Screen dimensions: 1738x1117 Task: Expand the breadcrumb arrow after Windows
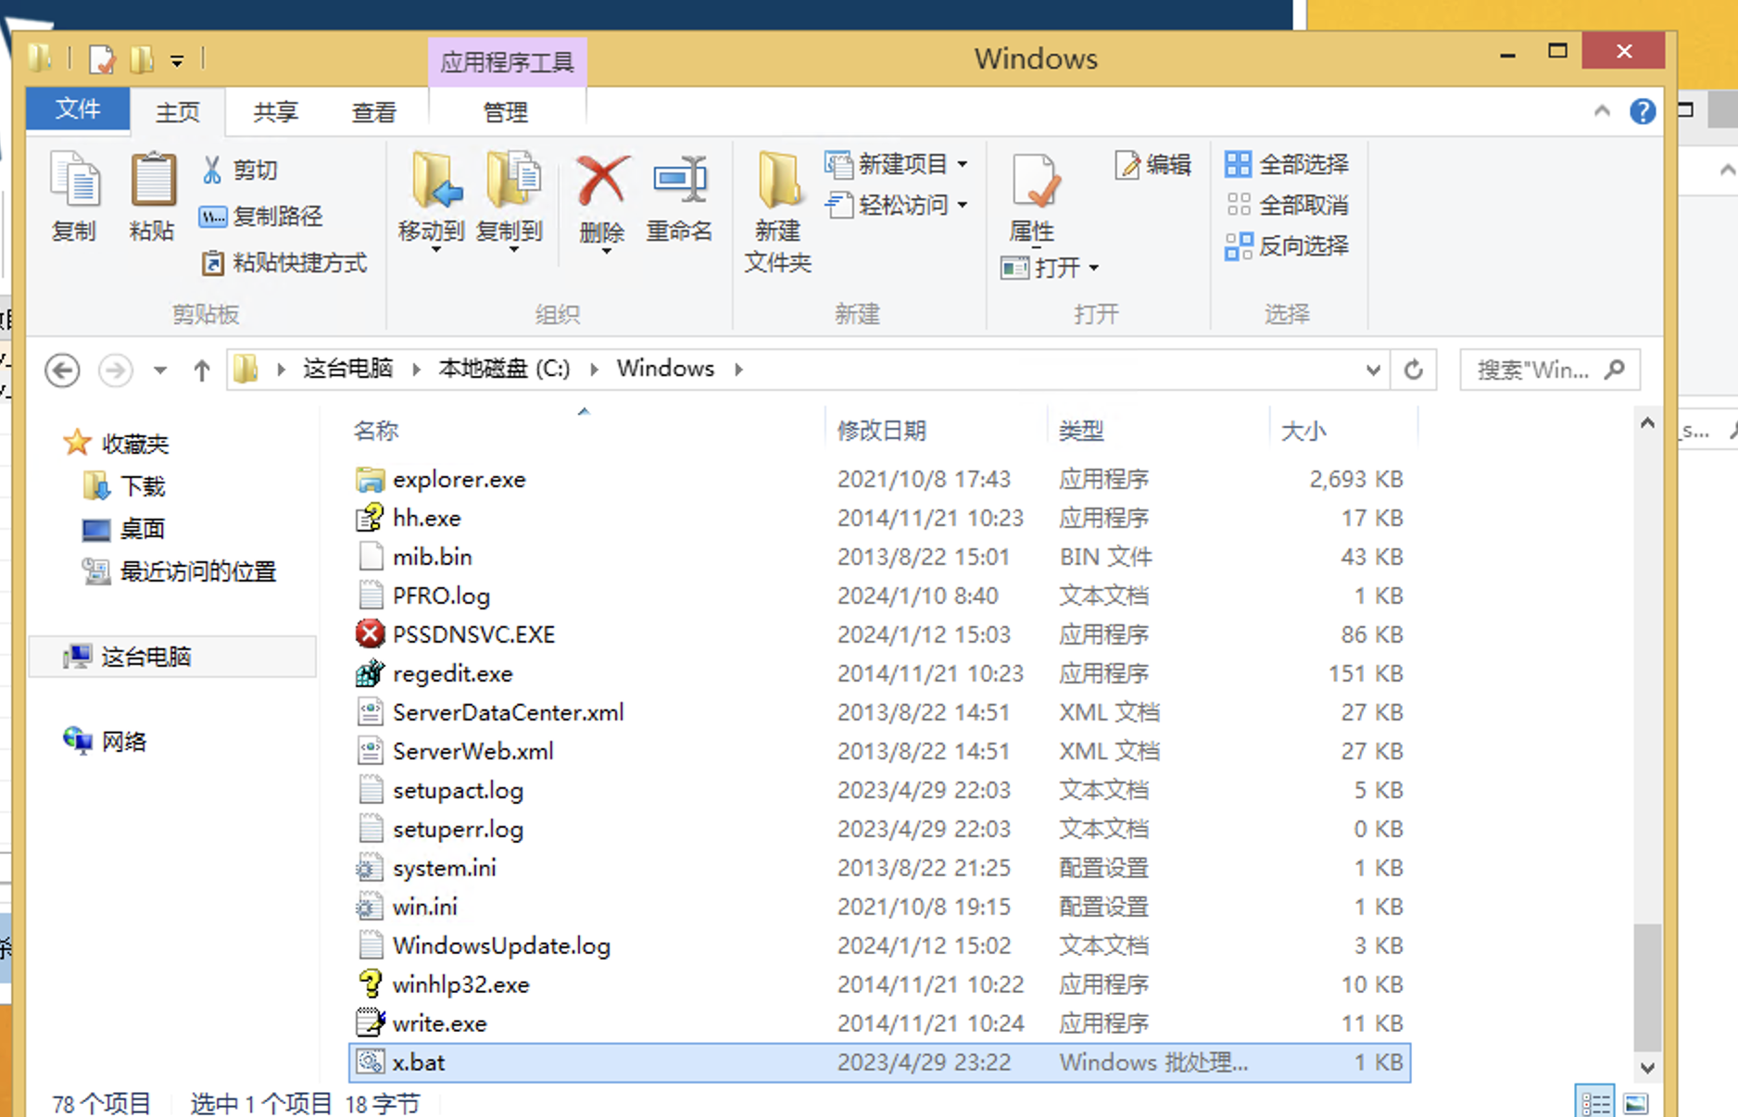[x=738, y=370]
